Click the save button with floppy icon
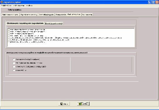This screenshot has height=110, width=159. 64,104
